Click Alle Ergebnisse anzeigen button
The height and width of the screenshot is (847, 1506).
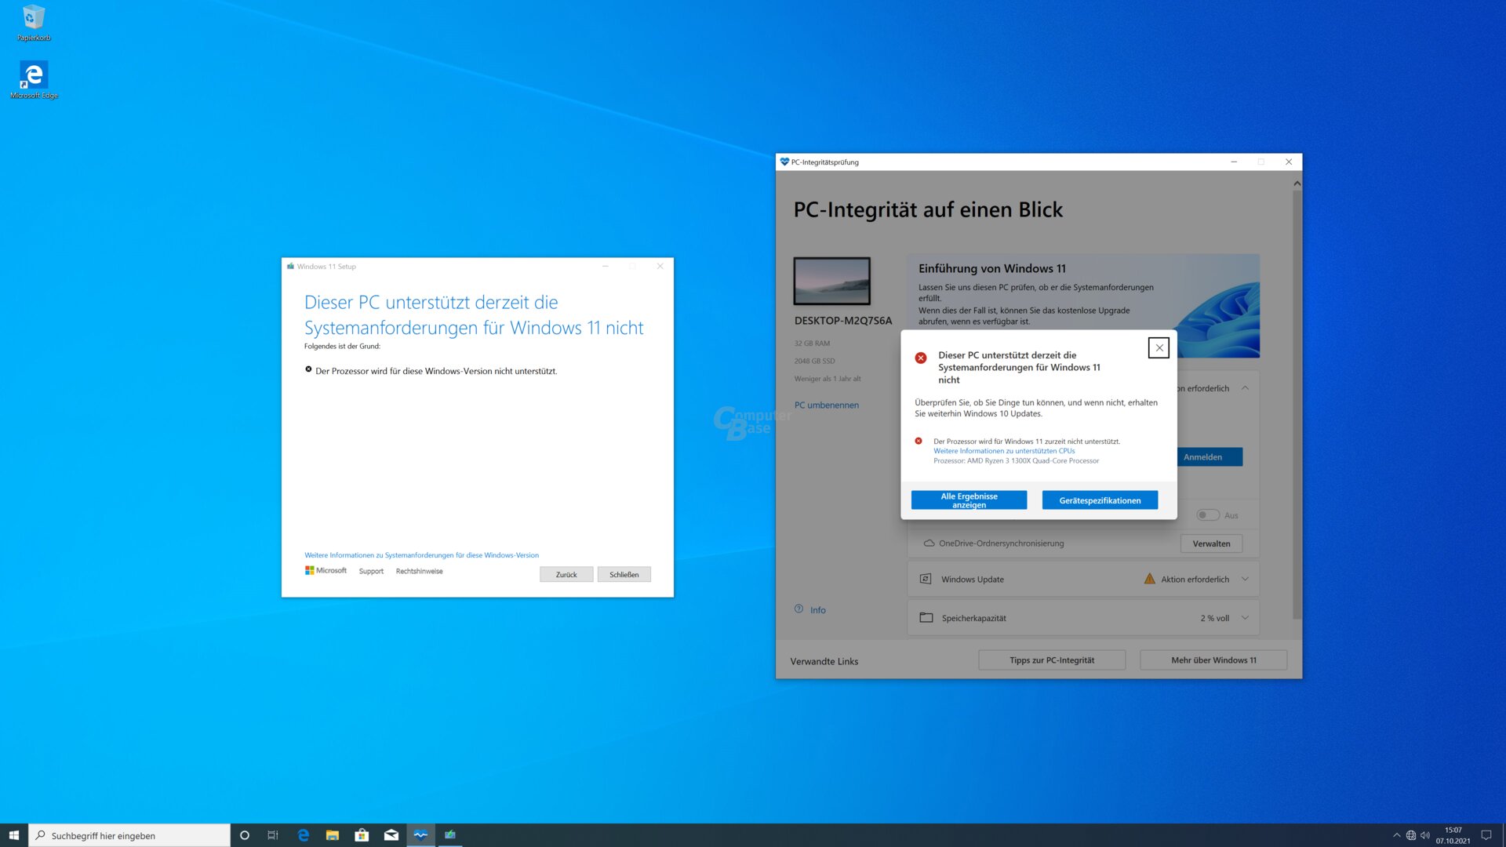(969, 500)
